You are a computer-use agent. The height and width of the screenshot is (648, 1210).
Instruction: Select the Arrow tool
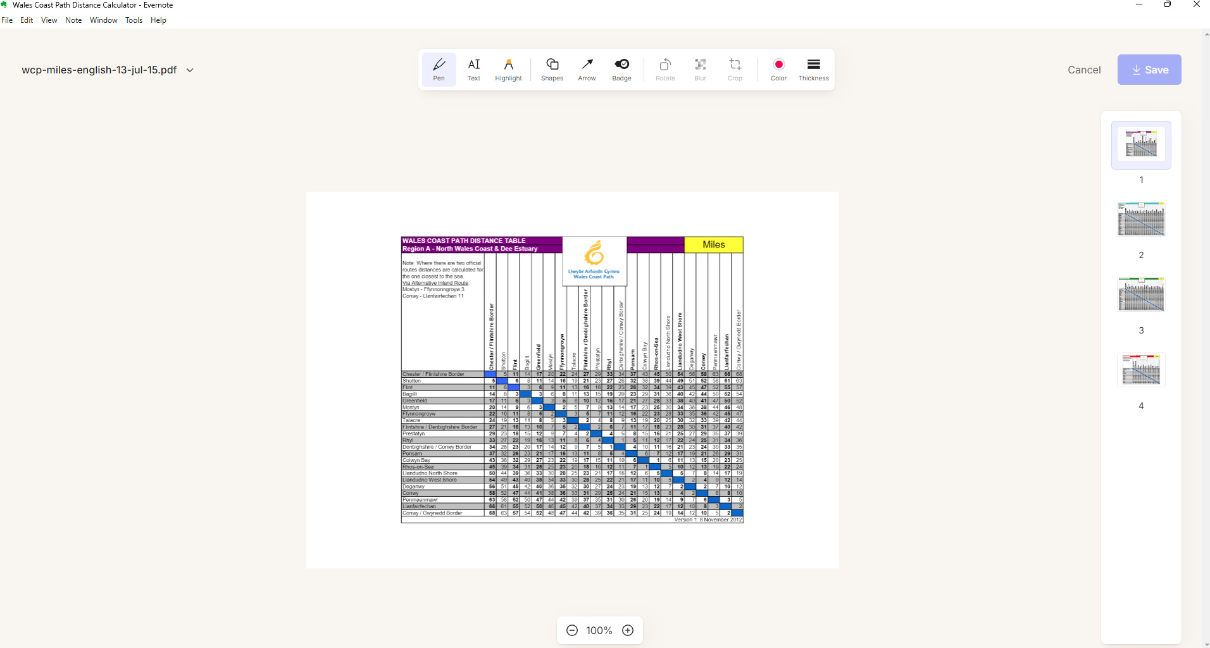coord(586,69)
